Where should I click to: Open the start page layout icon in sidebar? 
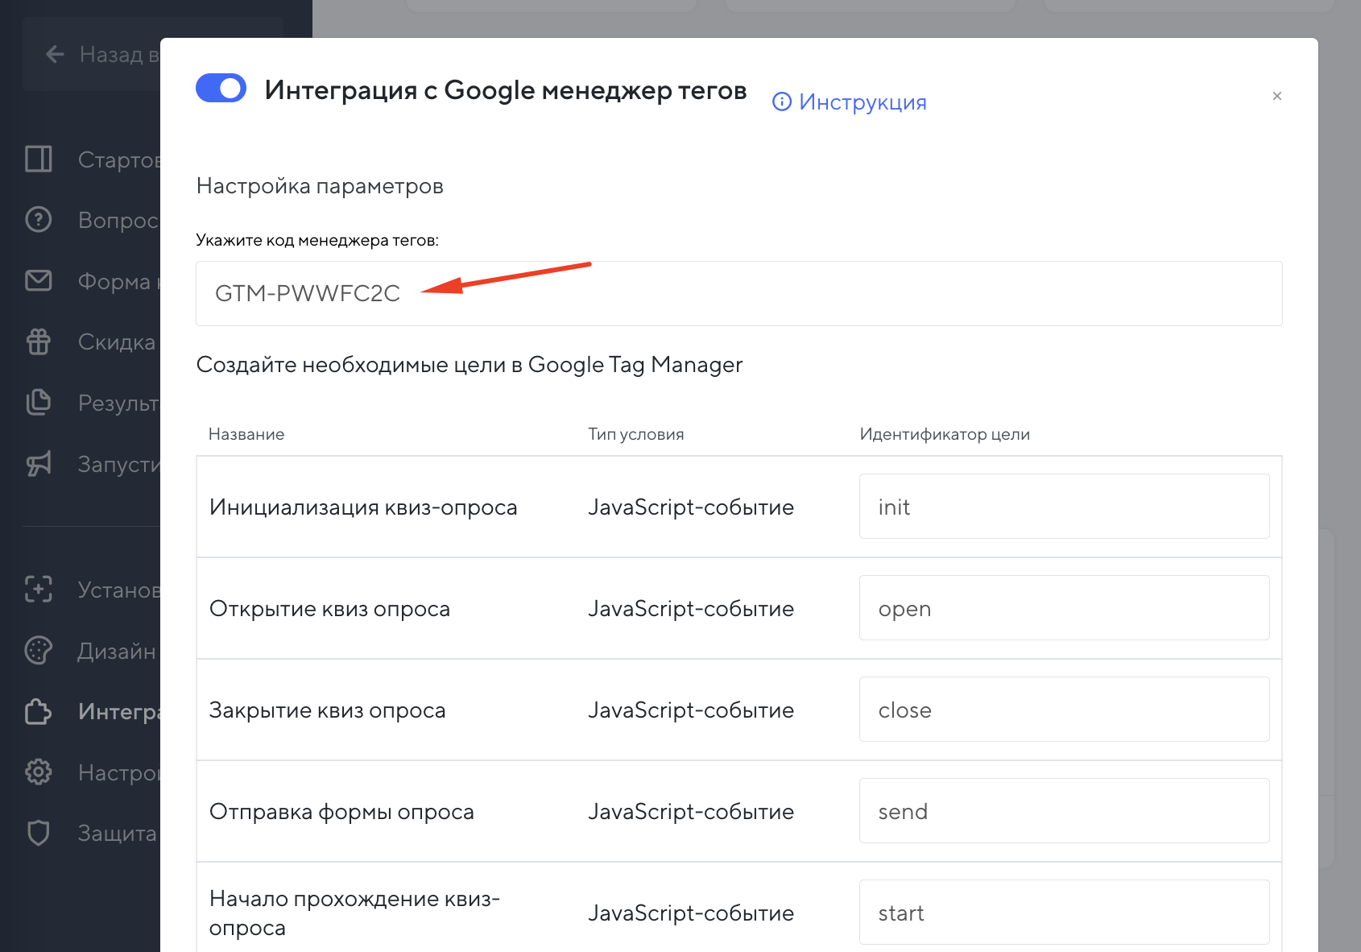tap(39, 159)
